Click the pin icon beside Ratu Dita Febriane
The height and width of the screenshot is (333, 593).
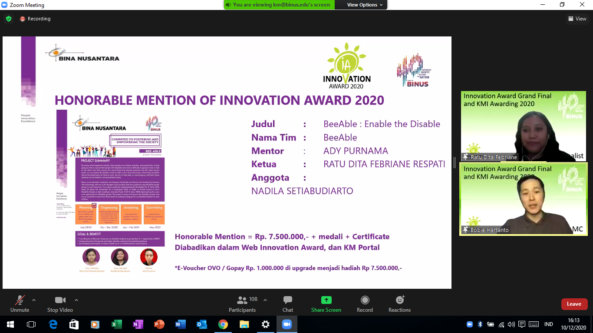pos(466,157)
